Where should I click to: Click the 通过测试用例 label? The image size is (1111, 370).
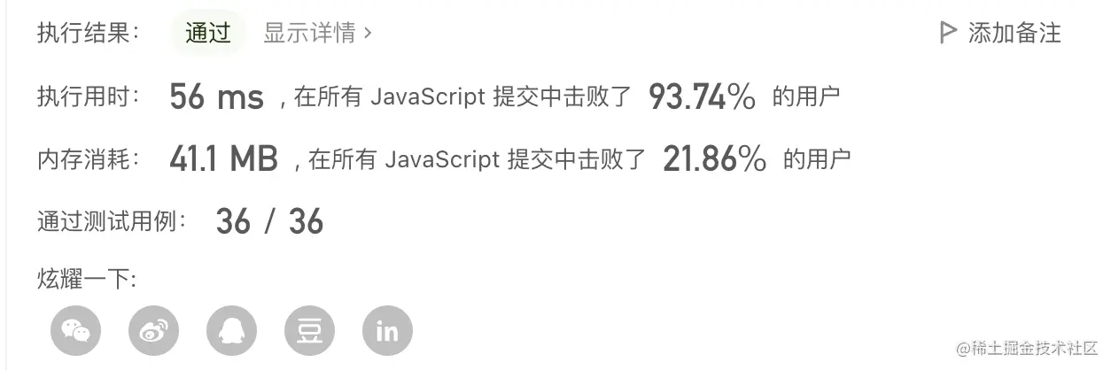tap(113, 221)
